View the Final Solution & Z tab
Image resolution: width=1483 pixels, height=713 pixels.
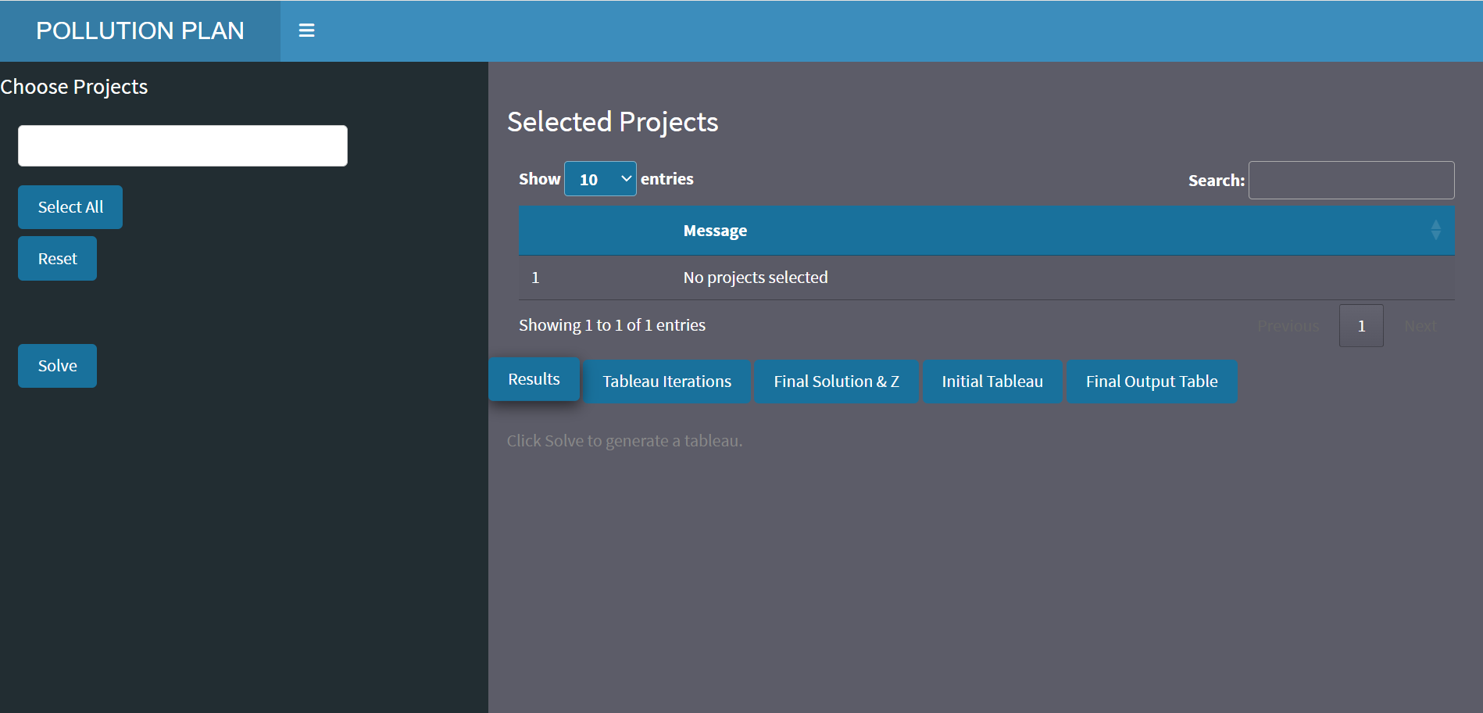(836, 381)
